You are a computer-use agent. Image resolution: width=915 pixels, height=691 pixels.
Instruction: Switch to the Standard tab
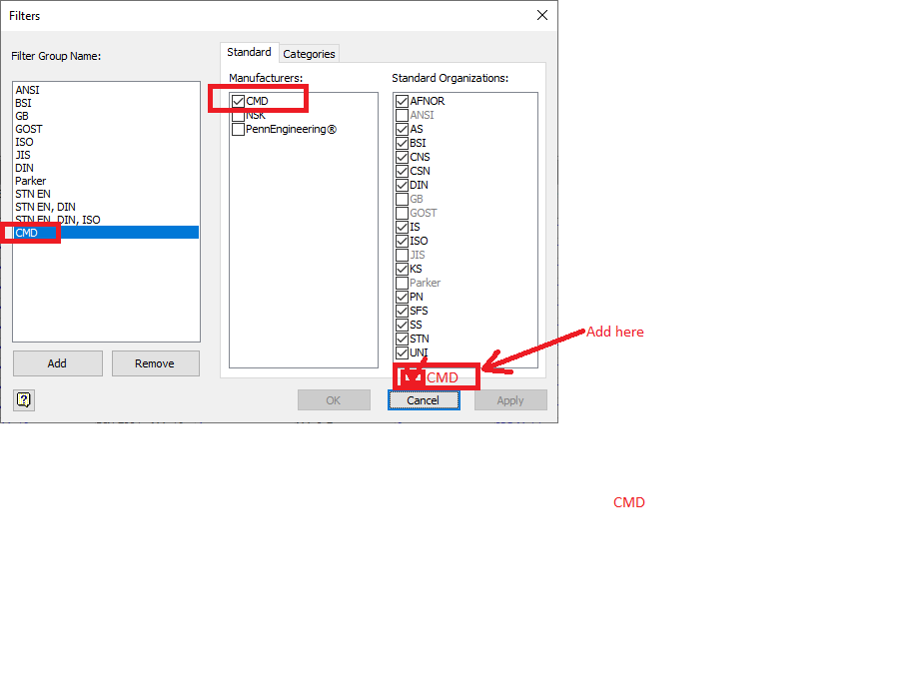coord(248,52)
